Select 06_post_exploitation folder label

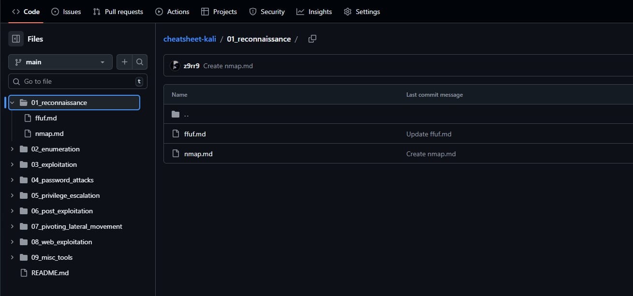(x=62, y=211)
